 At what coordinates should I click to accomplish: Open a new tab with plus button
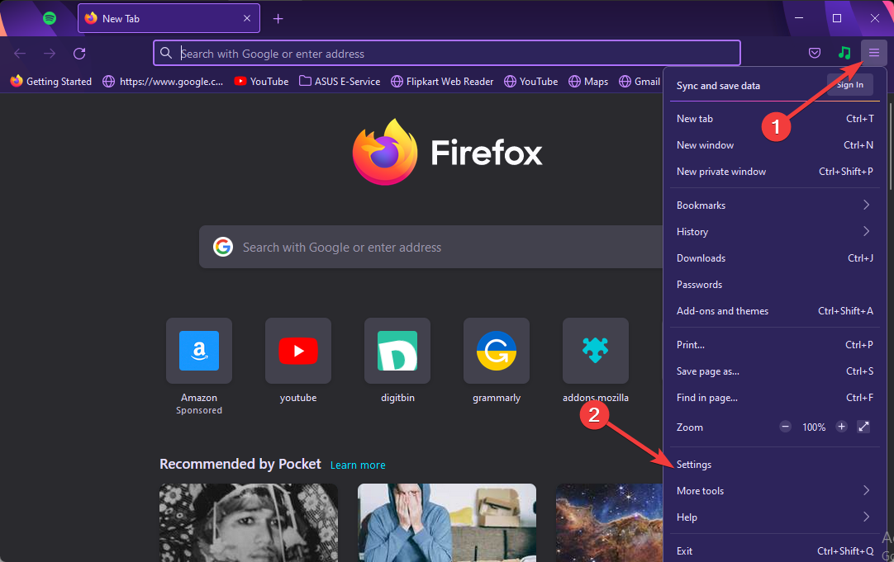click(278, 19)
